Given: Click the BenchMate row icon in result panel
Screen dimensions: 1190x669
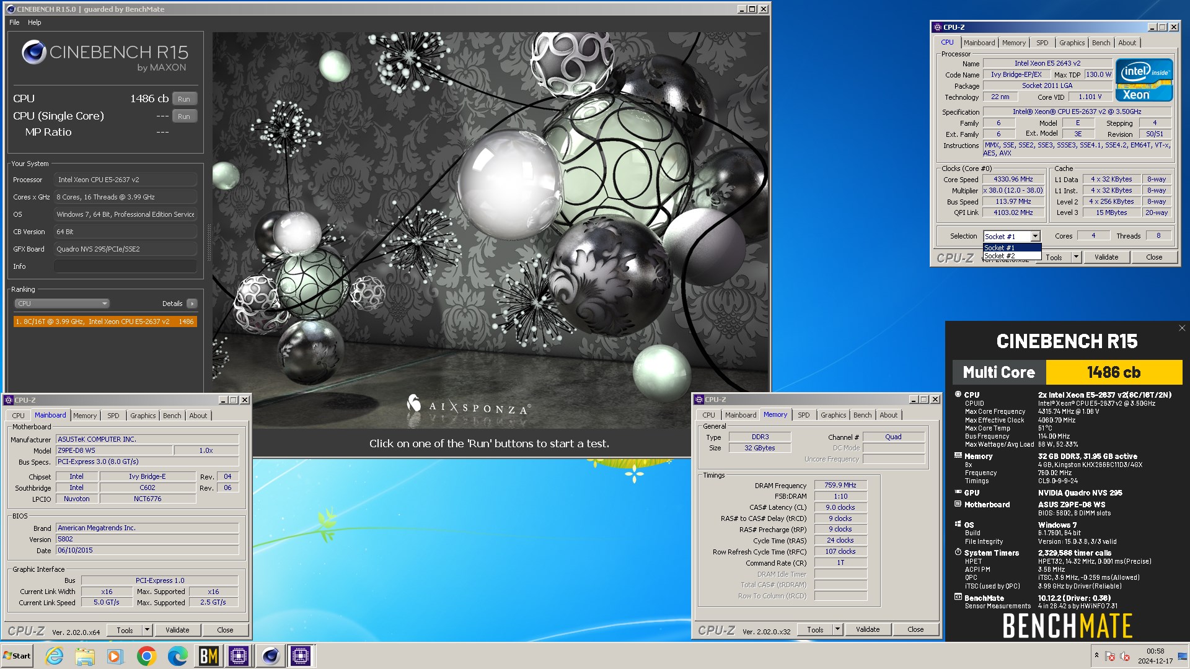Looking at the screenshot, I should tap(958, 598).
